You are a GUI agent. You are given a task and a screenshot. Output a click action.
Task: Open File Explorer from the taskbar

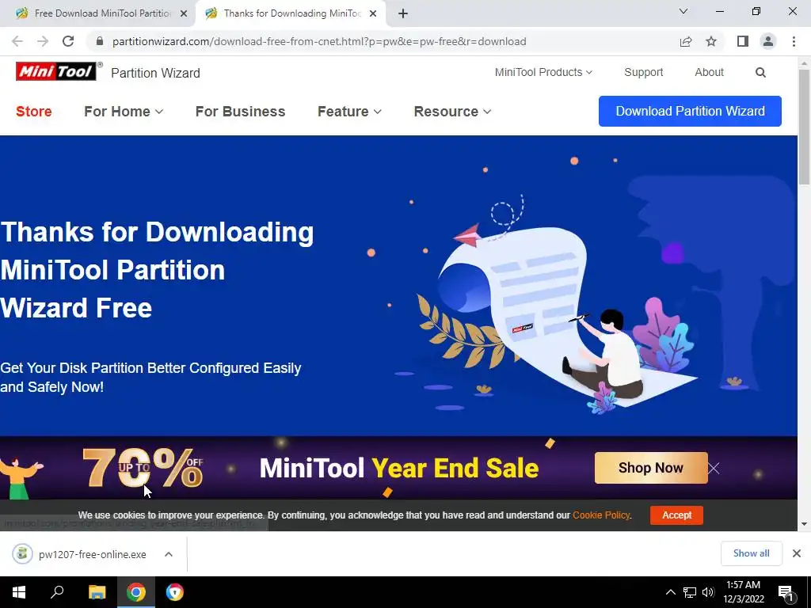[x=97, y=592]
